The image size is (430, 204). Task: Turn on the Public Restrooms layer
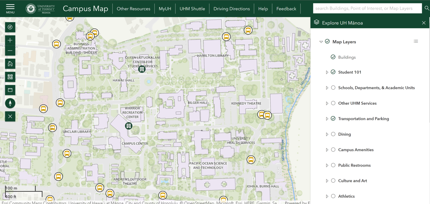(x=333, y=165)
